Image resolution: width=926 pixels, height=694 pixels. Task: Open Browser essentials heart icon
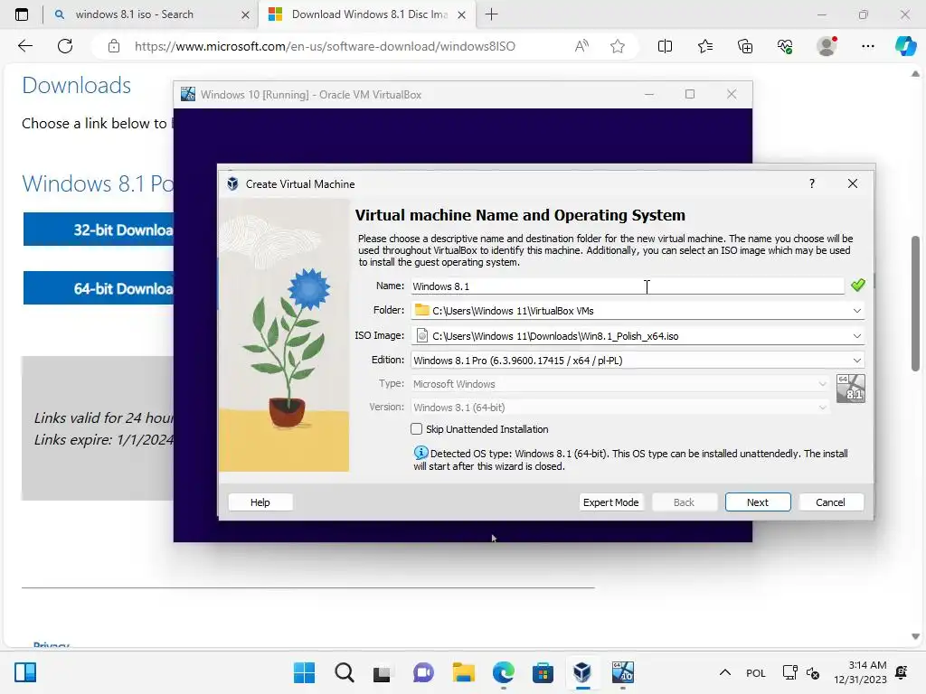point(785,46)
